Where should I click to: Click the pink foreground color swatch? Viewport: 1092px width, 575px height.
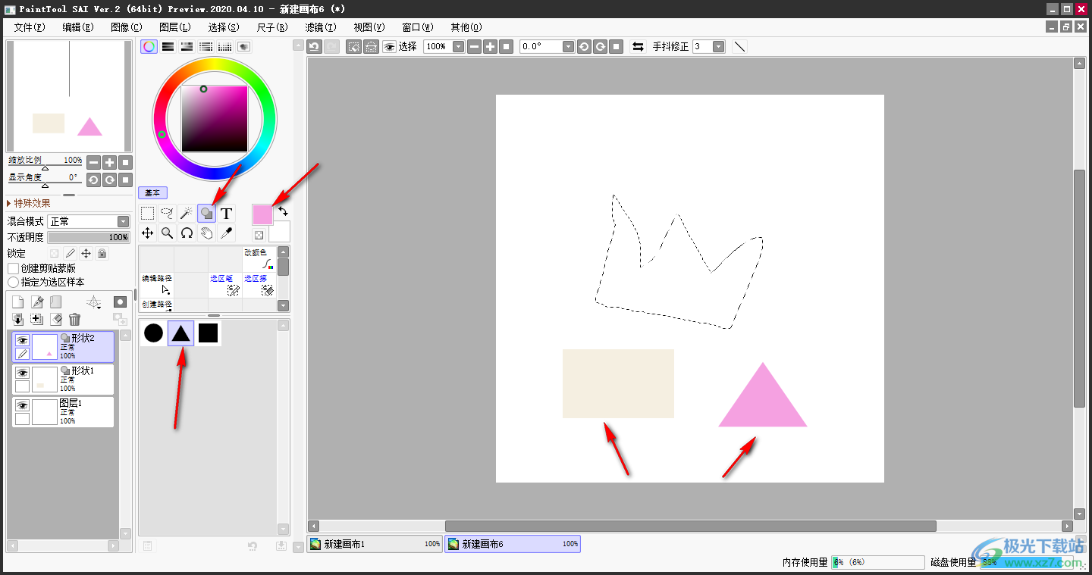(262, 214)
